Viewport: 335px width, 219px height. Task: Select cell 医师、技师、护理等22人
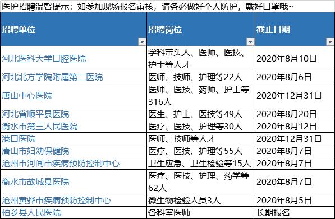[201, 77]
